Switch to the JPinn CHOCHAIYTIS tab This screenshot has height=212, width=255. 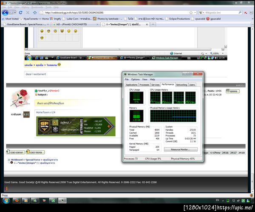(x=75, y=24)
